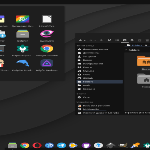Open Корзина in the Places panel
Viewport: 150px width, 150px height.
click(99, 89)
